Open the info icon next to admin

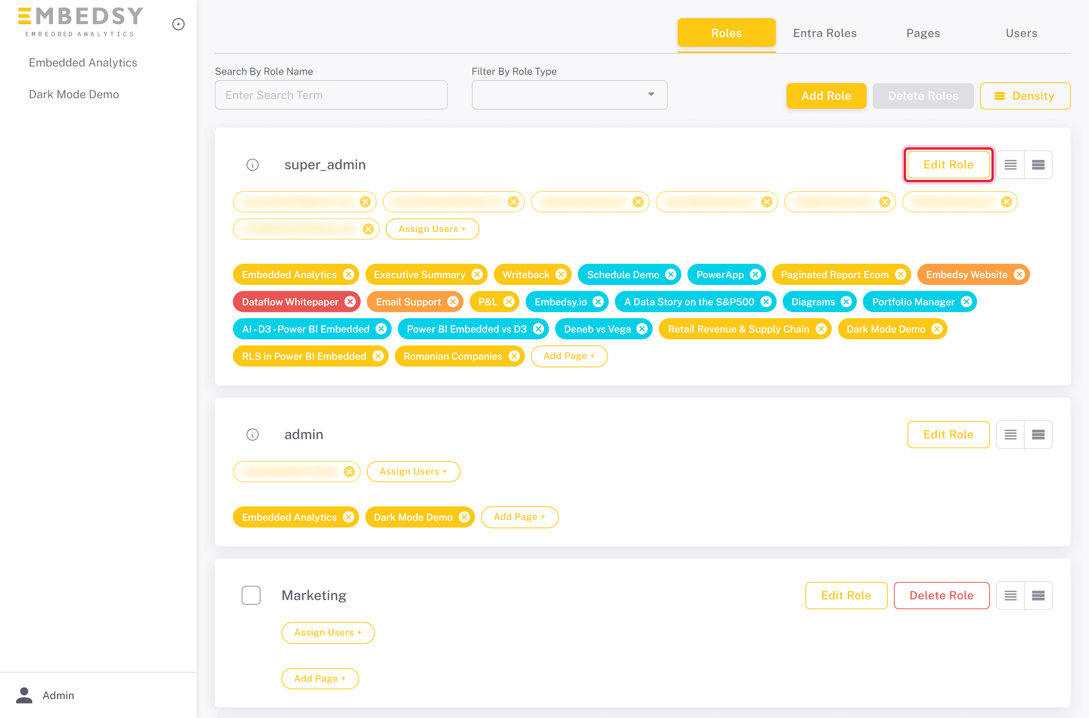point(253,434)
